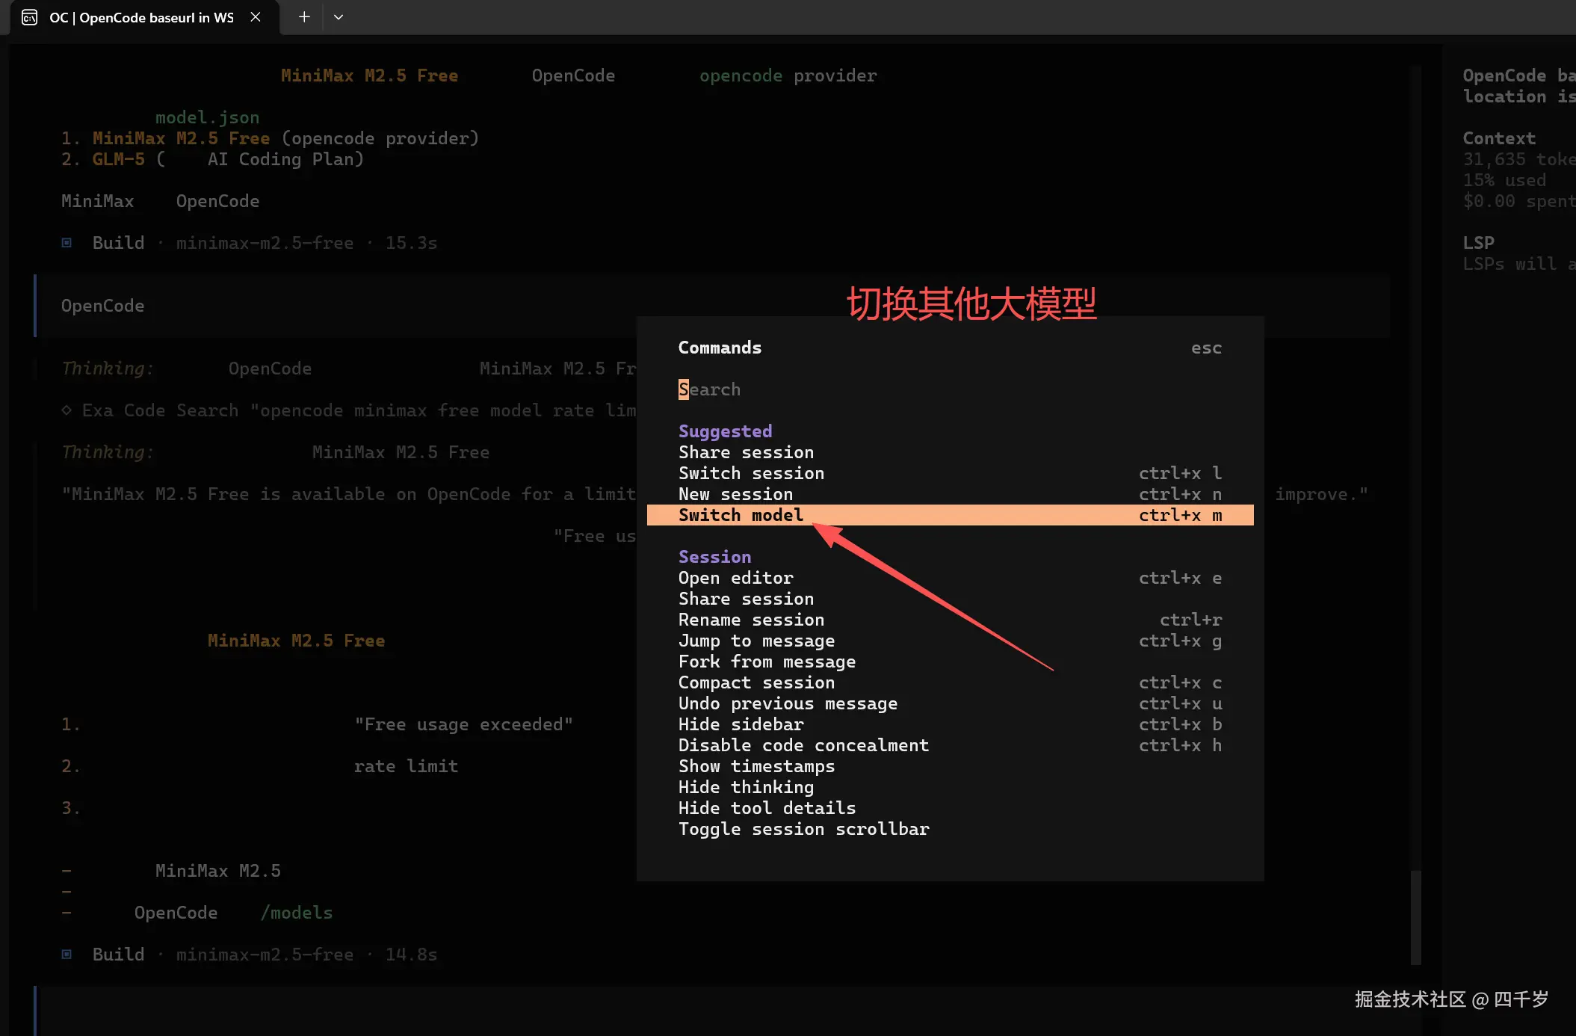Image resolution: width=1576 pixels, height=1036 pixels.
Task: Close the OpenCode baseurl tab
Action: [256, 17]
